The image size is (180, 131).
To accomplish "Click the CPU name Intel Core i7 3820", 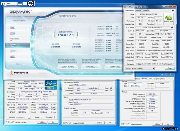I will click(30, 81).
